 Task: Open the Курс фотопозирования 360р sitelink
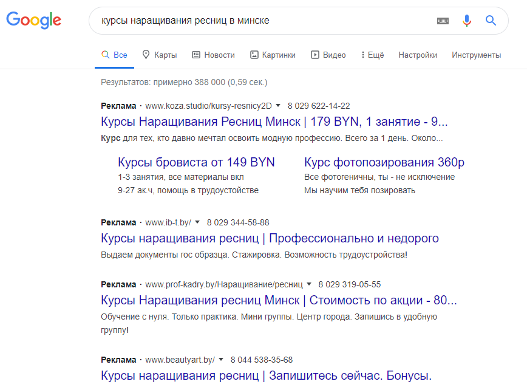[384, 162]
